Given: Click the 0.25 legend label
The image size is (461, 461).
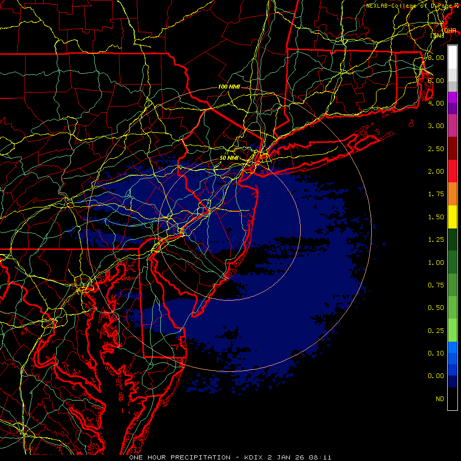Looking at the screenshot, I should pyautogui.click(x=436, y=331).
